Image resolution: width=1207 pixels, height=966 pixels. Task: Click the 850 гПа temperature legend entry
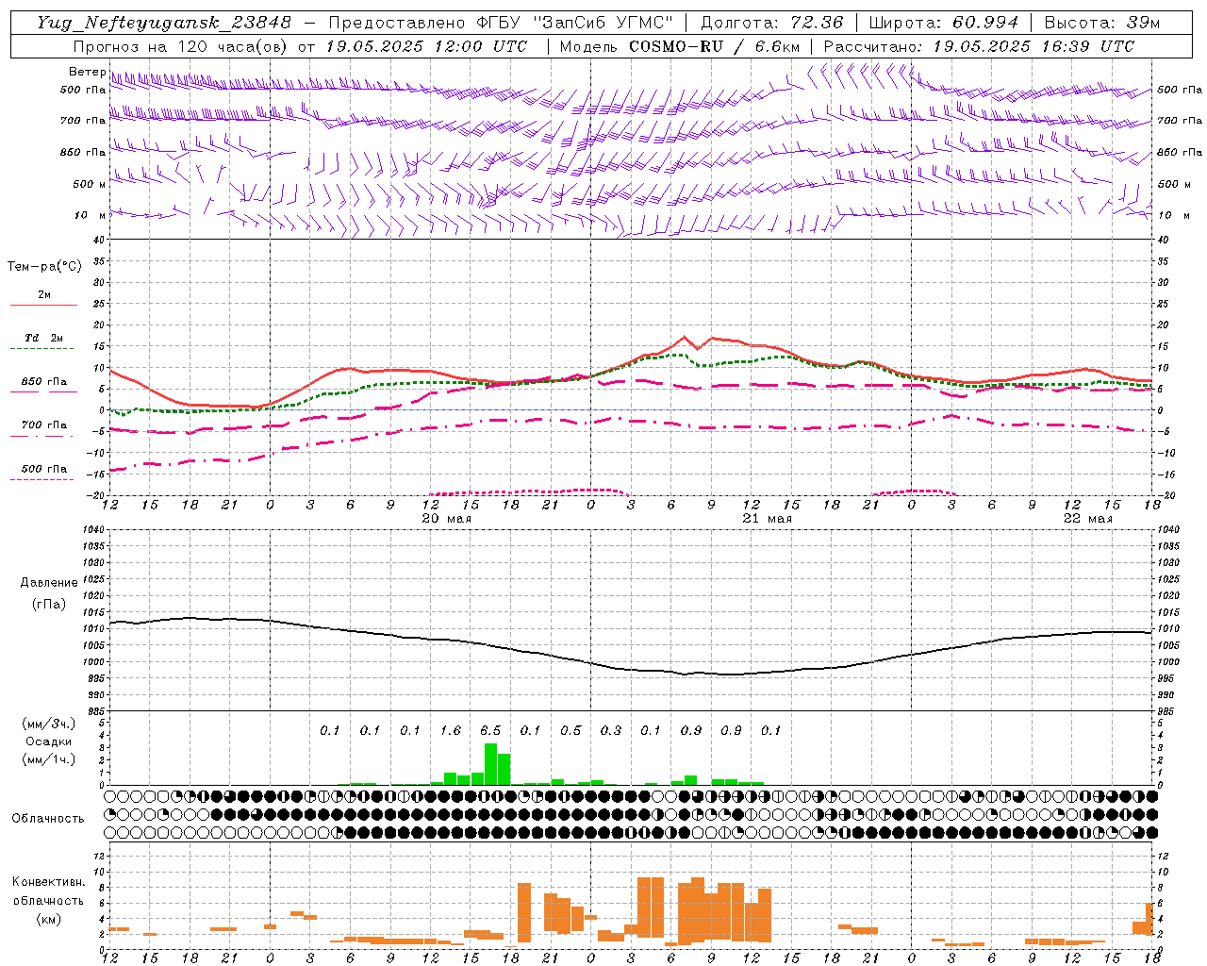[44, 382]
